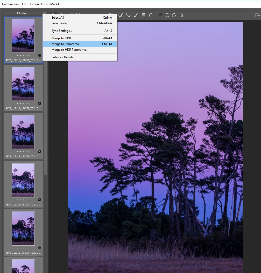The width and height of the screenshot is (261, 273).
Task: Click the trash icon to mark for deletion
Action: pyautogui.click(x=181, y=15)
